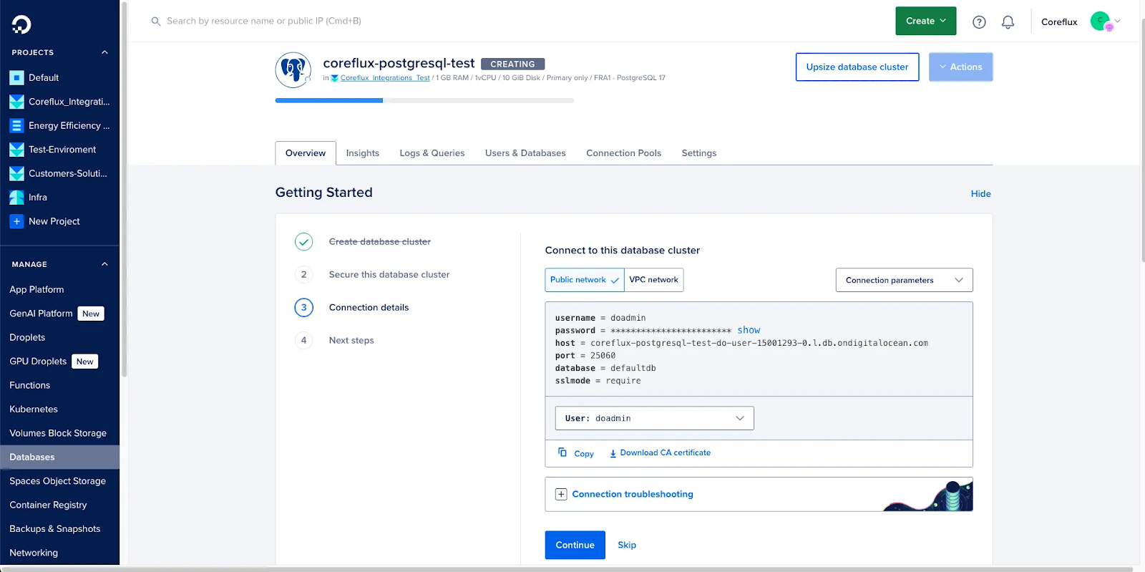This screenshot has width=1145, height=572.
Task: Open Droplets in sidebar
Action: click(27, 337)
